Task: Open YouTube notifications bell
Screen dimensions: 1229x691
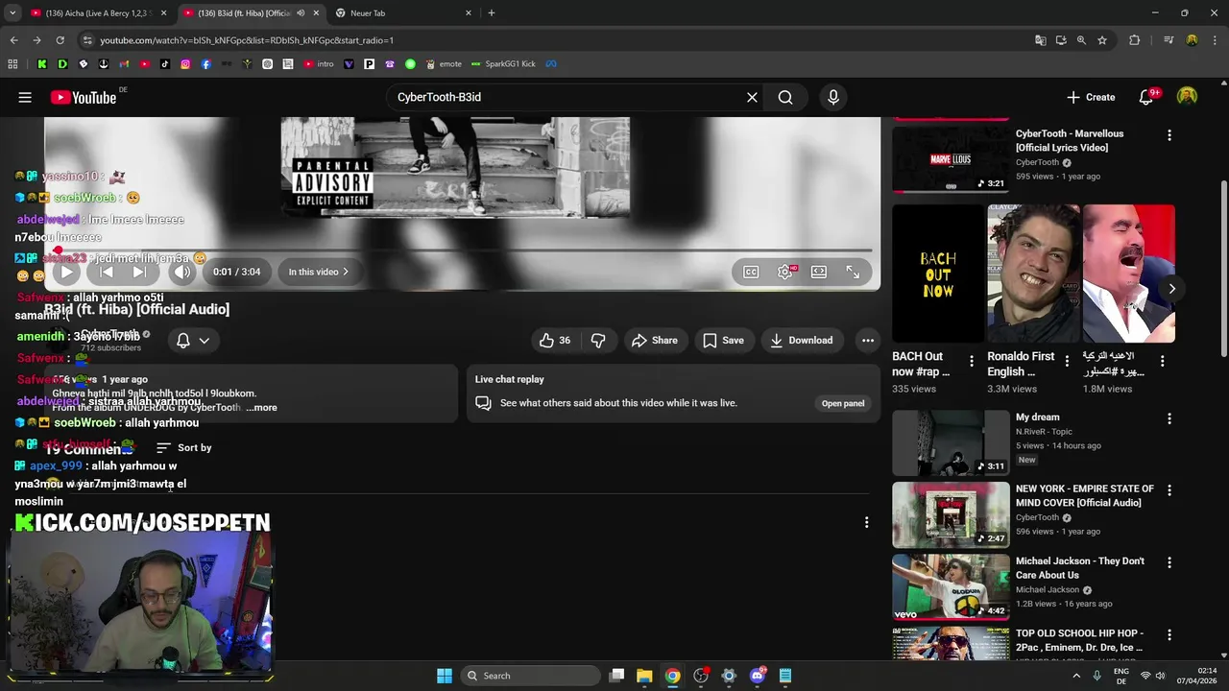Action: (1146, 97)
